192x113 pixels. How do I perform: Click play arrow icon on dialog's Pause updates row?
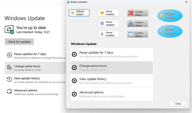coord(74,54)
